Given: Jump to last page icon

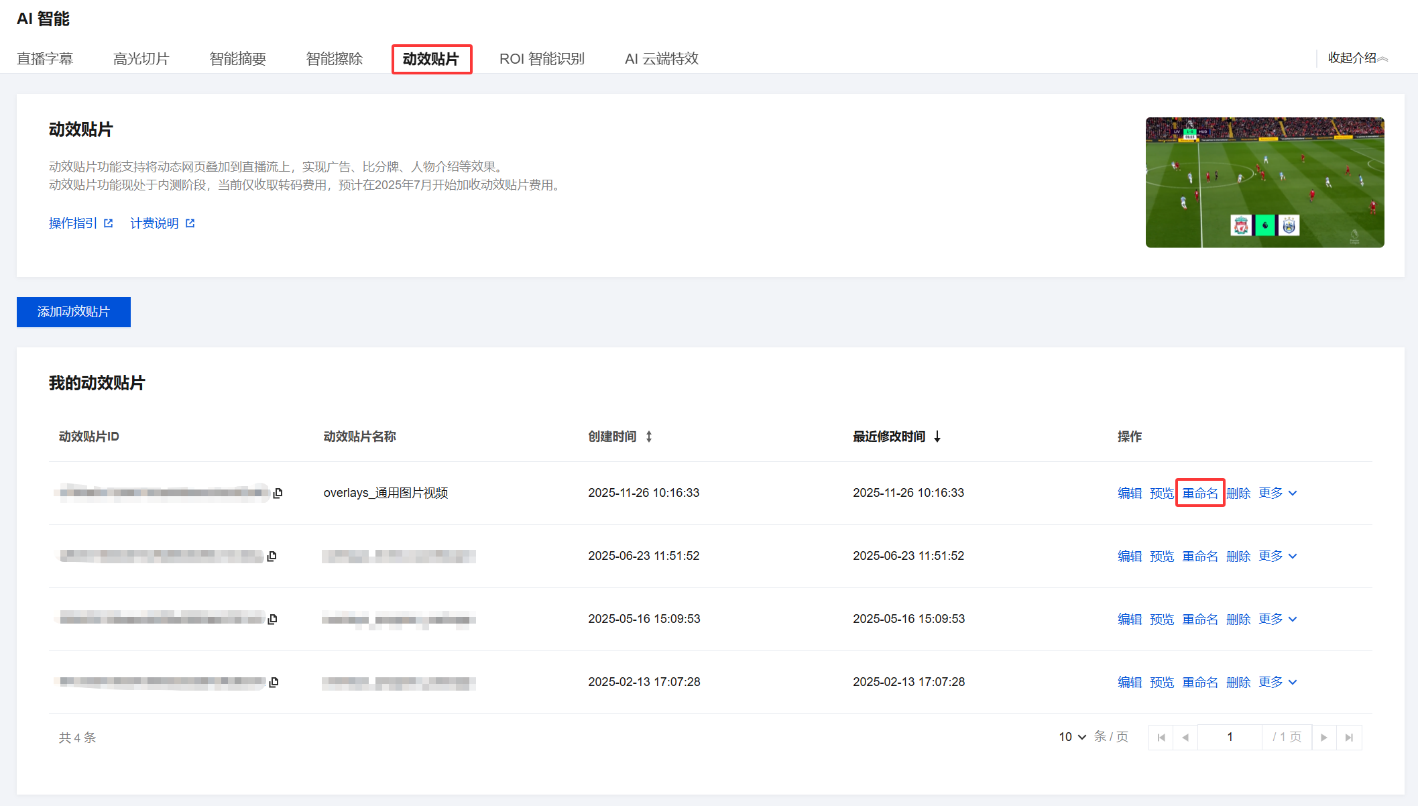Looking at the screenshot, I should [1349, 737].
